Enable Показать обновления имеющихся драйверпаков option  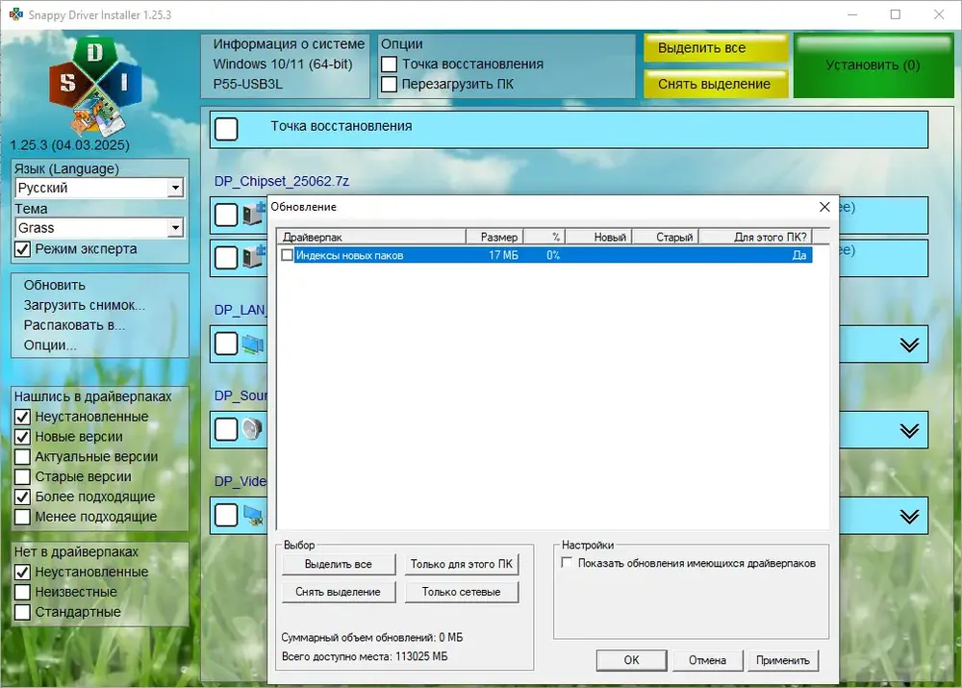[567, 563]
